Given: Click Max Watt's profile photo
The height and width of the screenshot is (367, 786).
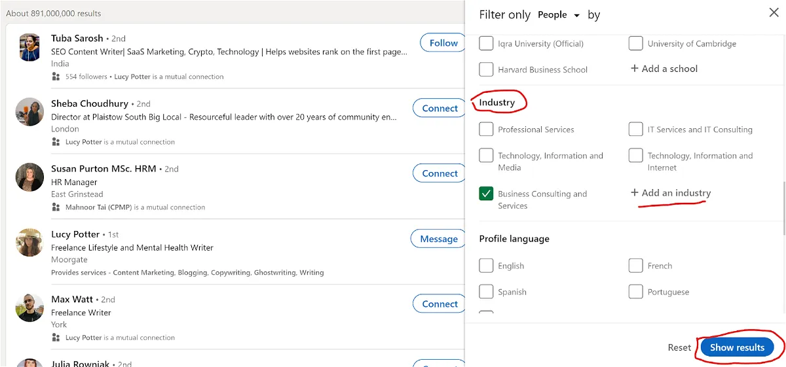Looking at the screenshot, I should point(30,307).
